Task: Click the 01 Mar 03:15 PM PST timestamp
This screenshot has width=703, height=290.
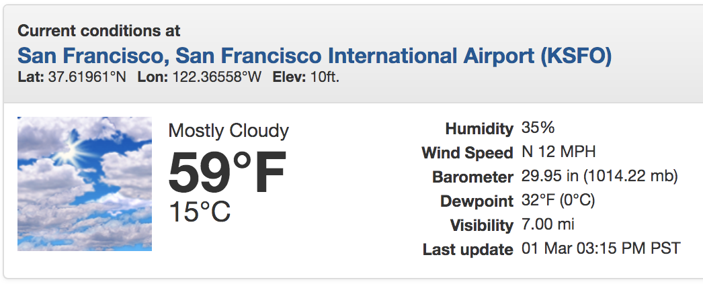Action: pyautogui.click(x=601, y=249)
